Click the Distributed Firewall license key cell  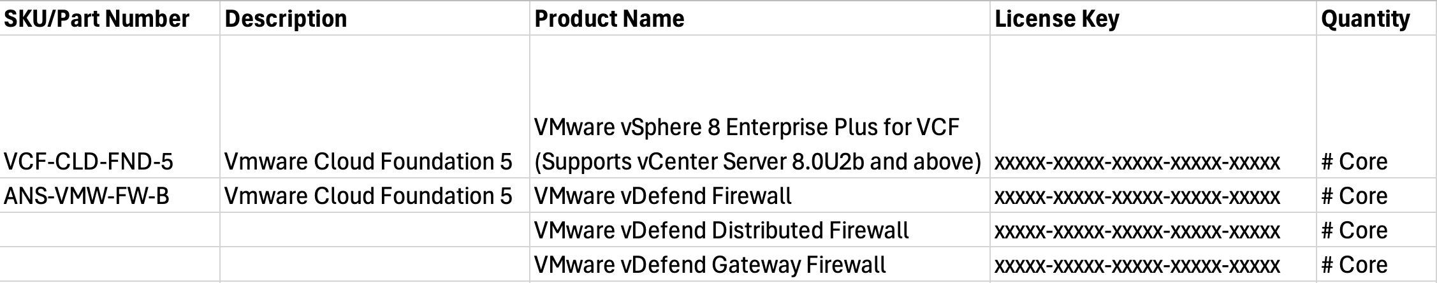tap(1137, 231)
